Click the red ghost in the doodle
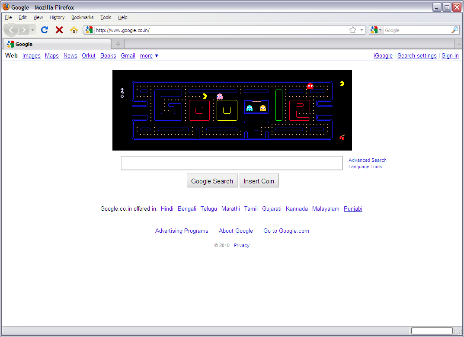Screen dimensions: 464x337 310,86
